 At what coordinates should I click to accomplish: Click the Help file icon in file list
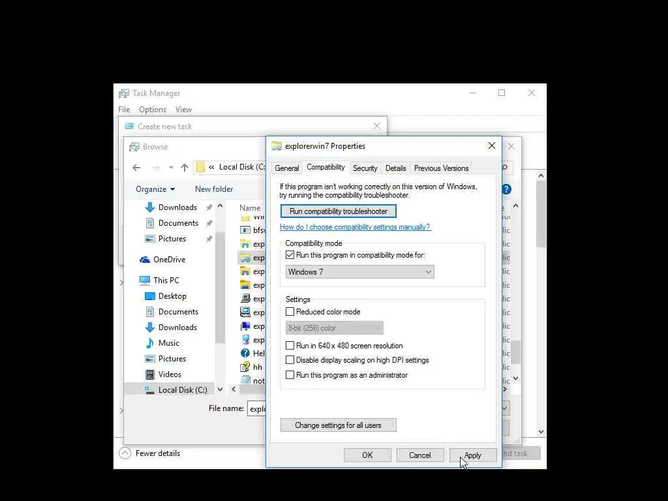click(245, 353)
